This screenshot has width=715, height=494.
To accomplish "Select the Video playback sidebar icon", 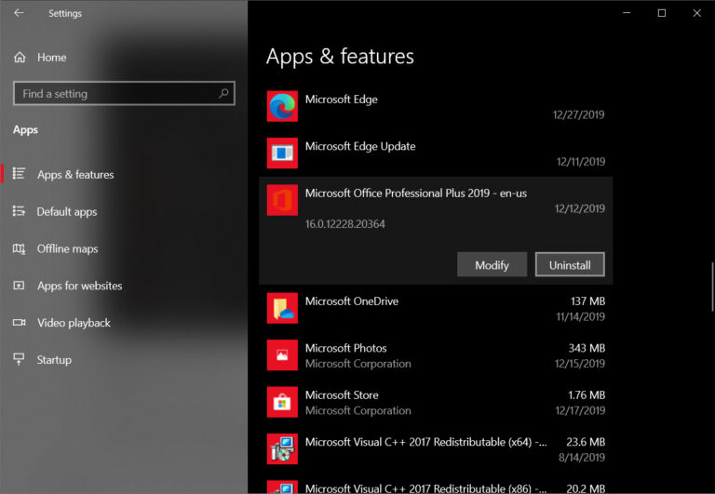I will point(19,322).
